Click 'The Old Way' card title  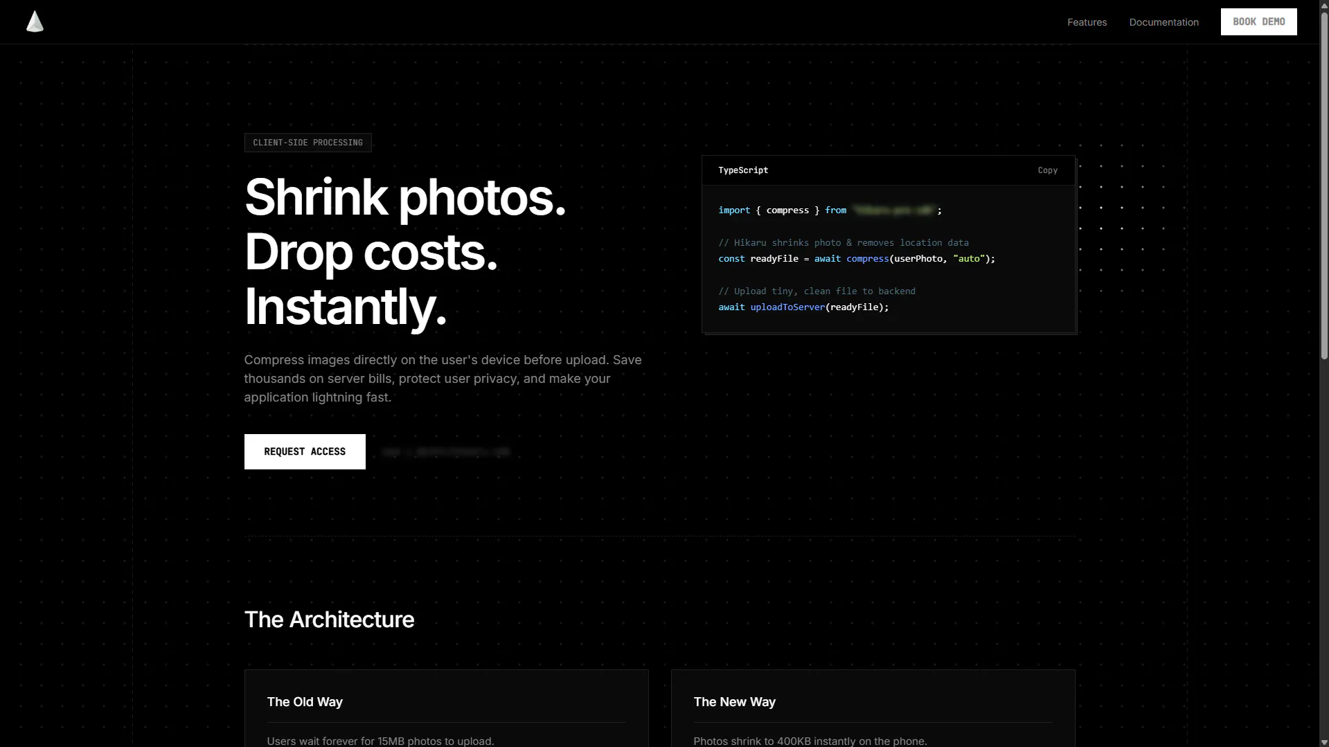(x=305, y=702)
